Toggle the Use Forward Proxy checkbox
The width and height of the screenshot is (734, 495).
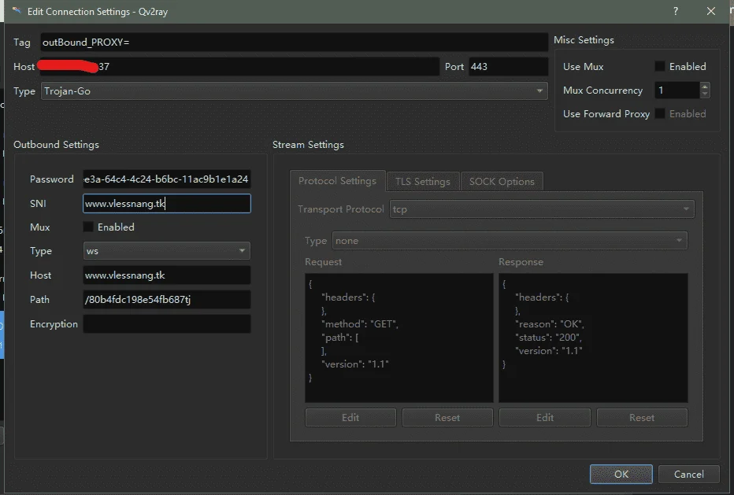(659, 113)
